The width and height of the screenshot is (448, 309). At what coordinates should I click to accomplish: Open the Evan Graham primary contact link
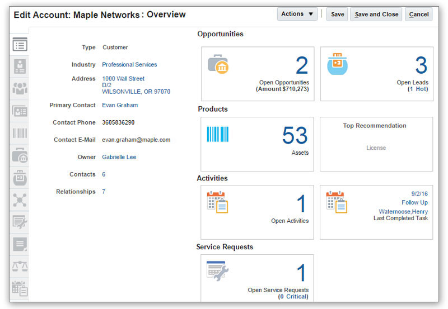coord(120,105)
